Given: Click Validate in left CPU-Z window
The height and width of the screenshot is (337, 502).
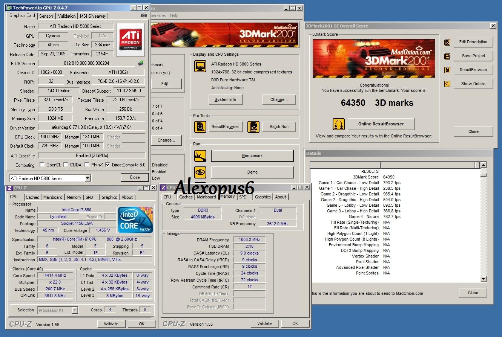Looking at the screenshot, I should pyautogui.click(x=111, y=324).
